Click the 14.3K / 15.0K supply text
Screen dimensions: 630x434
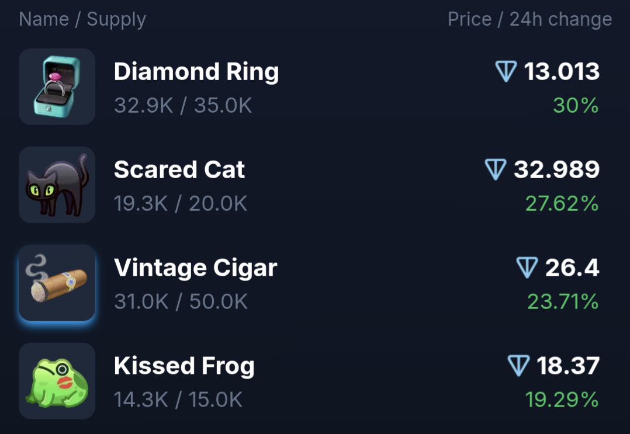point(178,400)
